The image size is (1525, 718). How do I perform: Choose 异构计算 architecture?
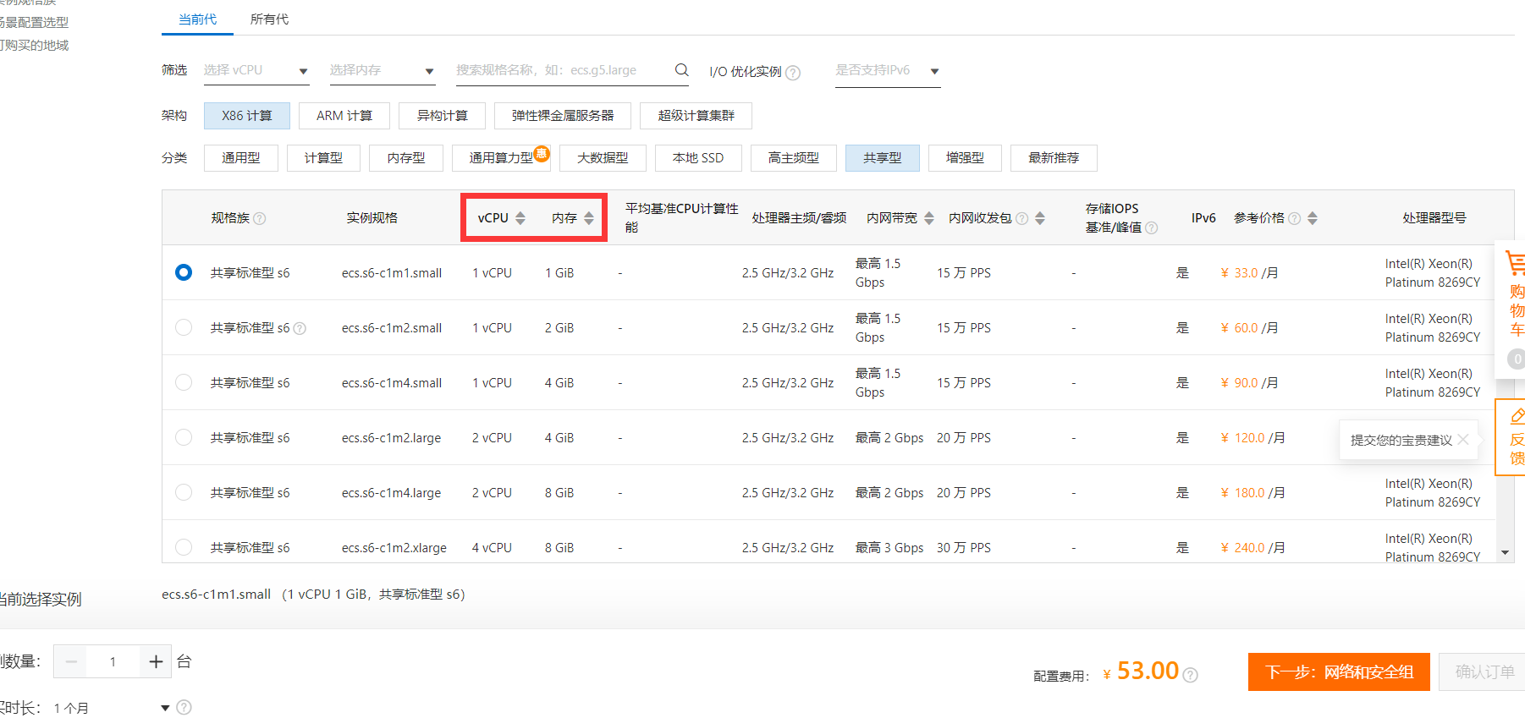click(x=442, y=116)
